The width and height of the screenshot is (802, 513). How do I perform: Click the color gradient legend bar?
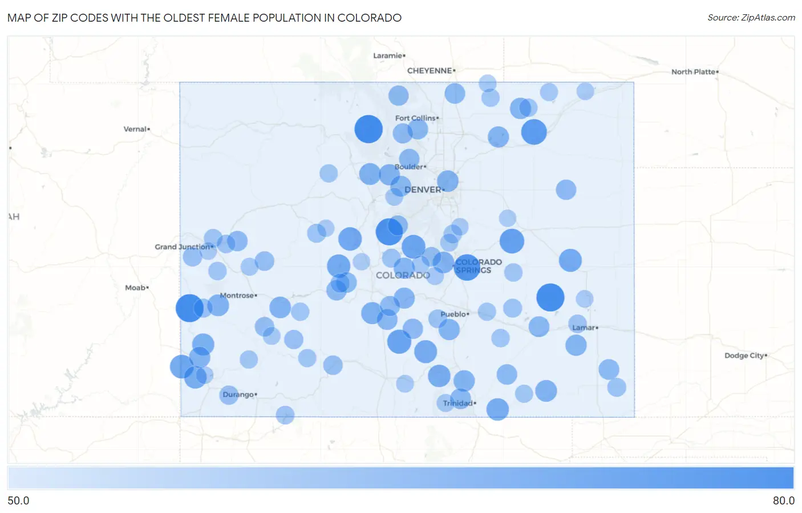(400, 478)
